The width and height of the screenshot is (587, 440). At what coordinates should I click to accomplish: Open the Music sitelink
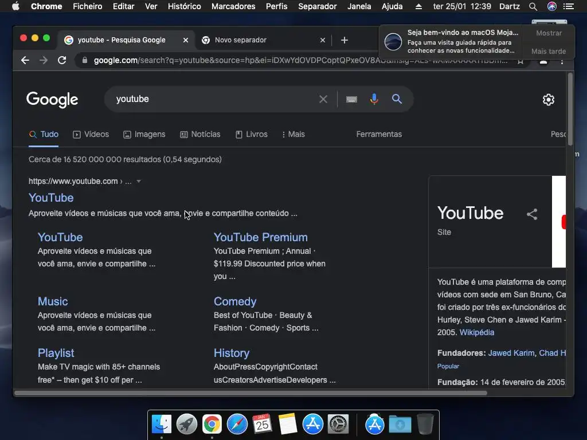53,301
